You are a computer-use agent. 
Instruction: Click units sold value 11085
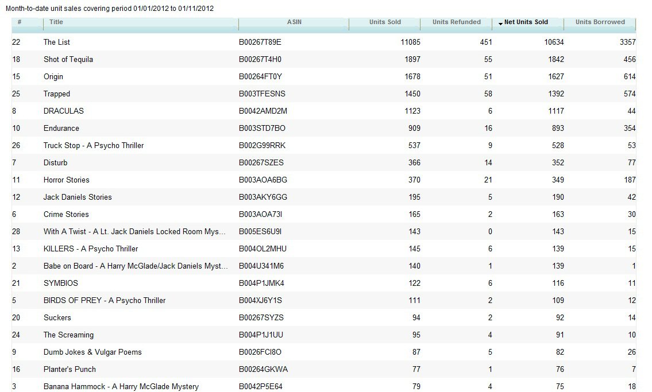point(410,42)
